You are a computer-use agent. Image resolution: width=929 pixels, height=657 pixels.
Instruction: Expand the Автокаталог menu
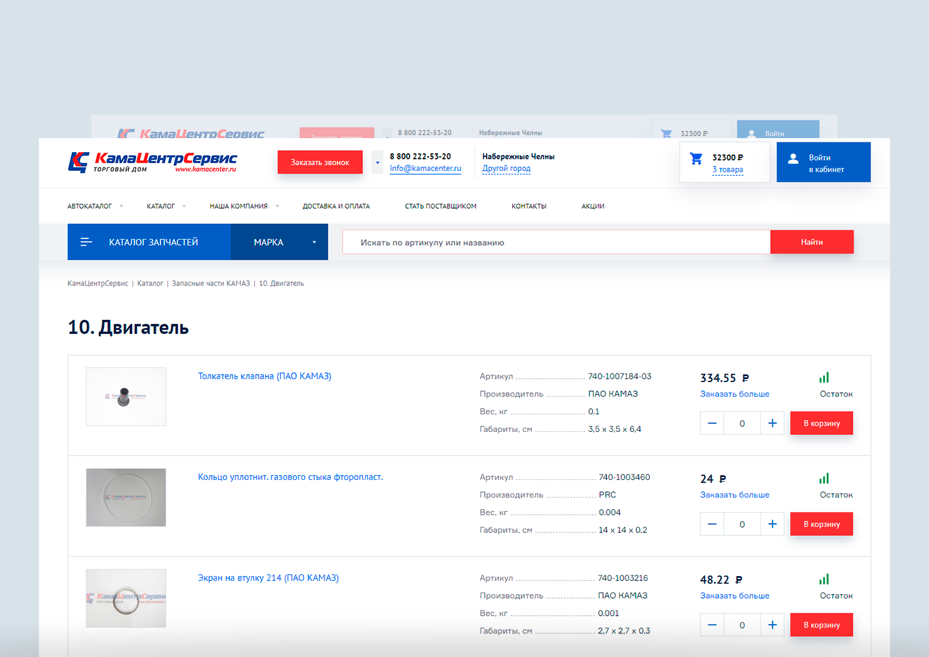click(x=95, y=206)
